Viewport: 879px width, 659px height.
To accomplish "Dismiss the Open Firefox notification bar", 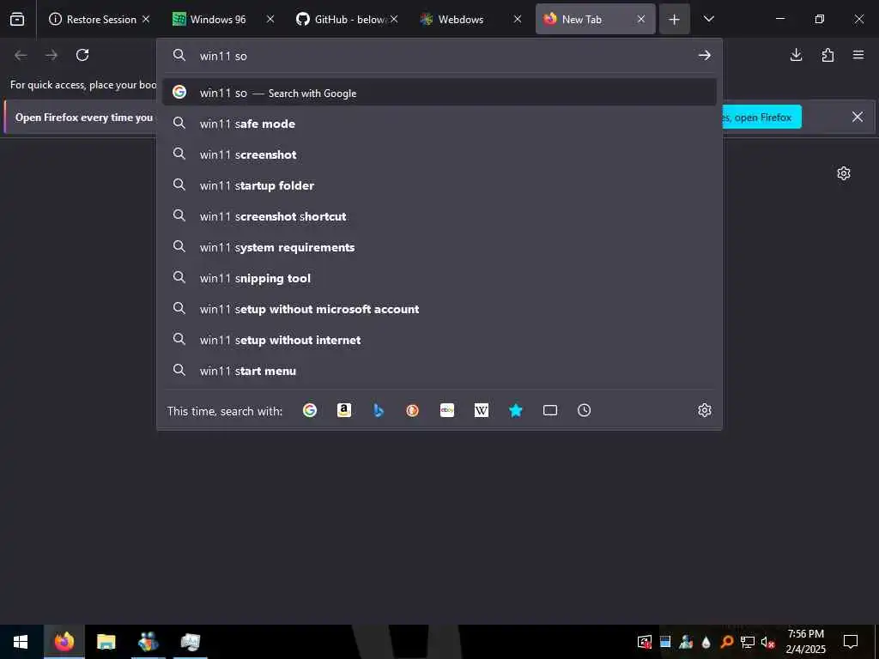I will (858, 117).
